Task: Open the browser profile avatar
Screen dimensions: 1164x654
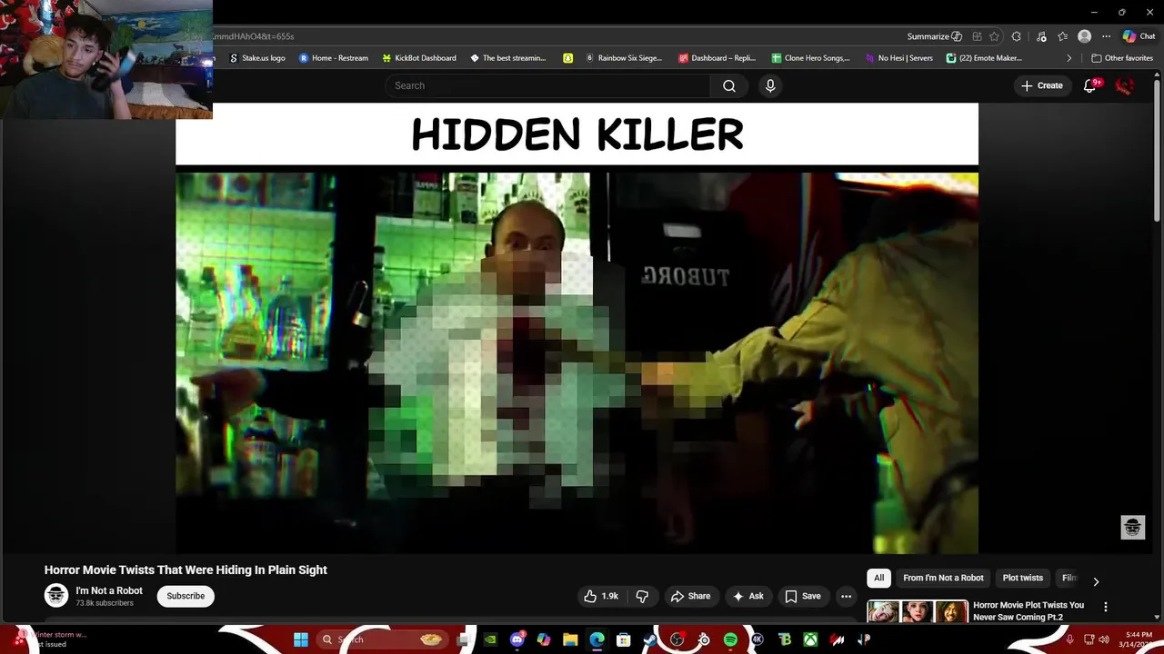Action: tap(1084, 36)
